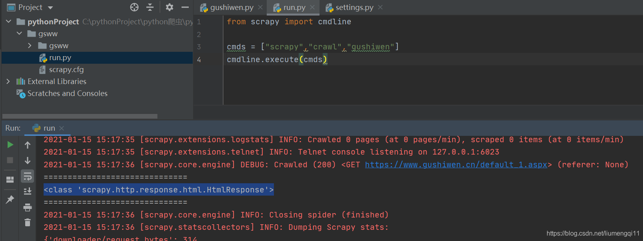Close the settings.py tab
The width and height of the screenshot is (643, 241).
pyautogui.click(x=380, y=7)
